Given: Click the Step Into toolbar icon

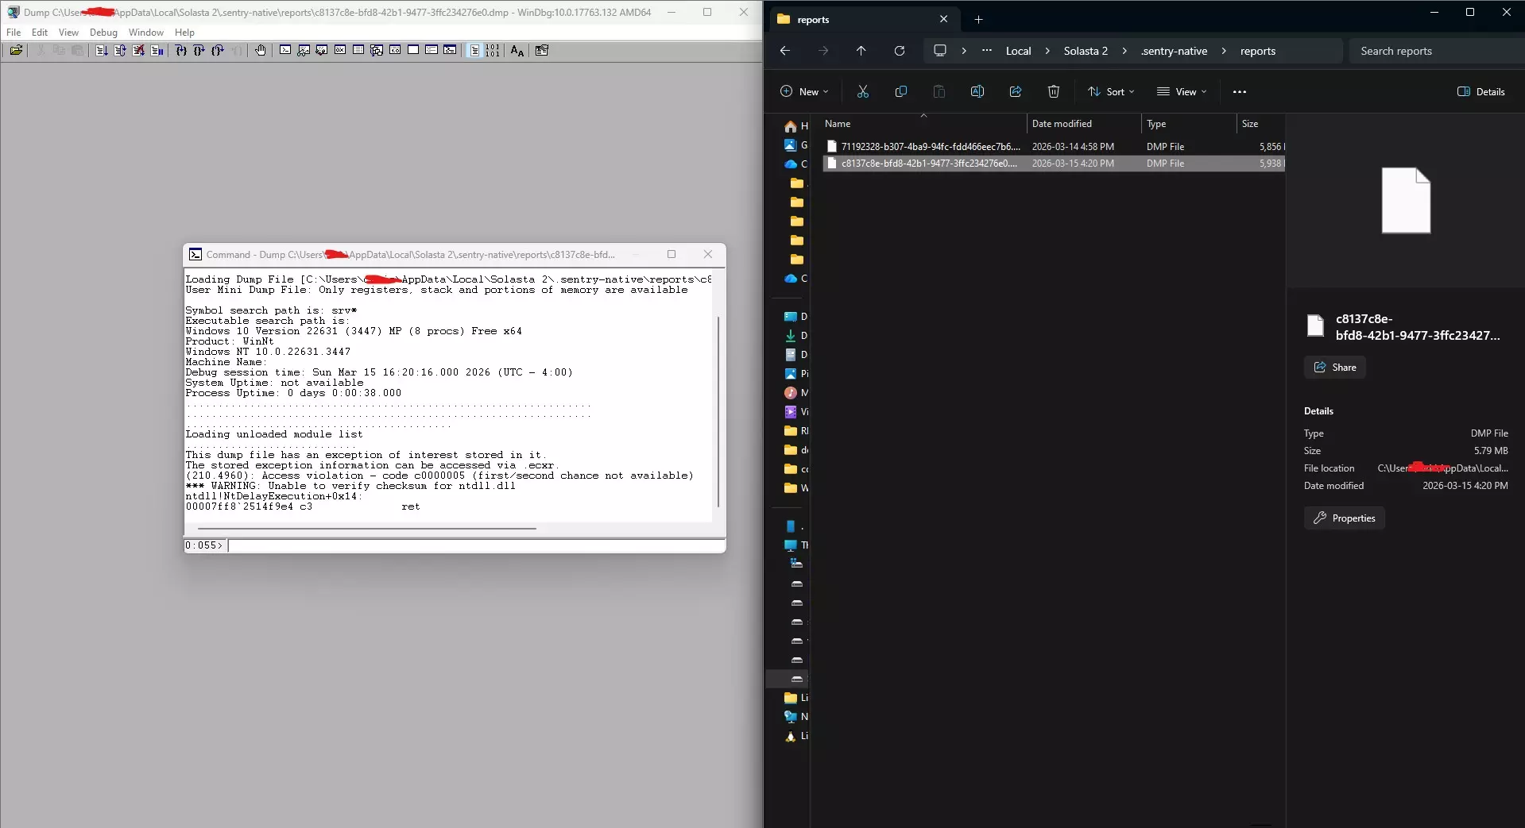Looking at the screenshot, I should (181, 51).
